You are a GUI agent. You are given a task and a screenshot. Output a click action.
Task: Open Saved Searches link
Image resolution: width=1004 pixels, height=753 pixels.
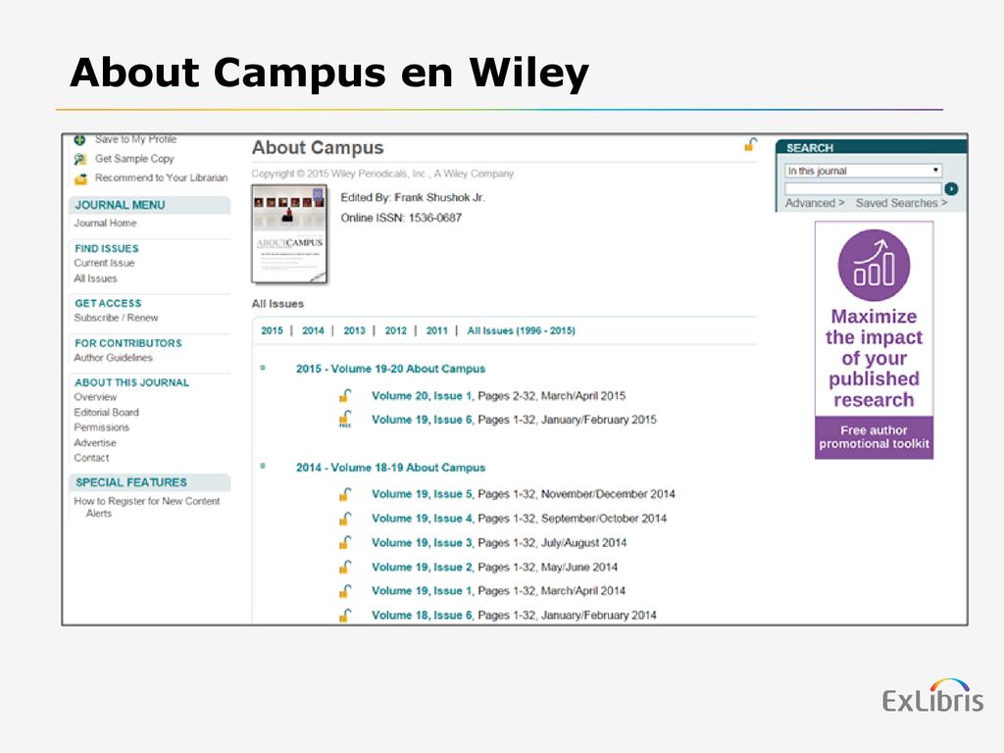tap(901, 203)
